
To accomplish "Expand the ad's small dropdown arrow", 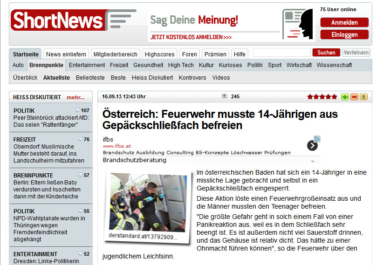I will coord(313,162).
